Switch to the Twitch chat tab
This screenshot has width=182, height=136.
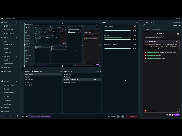coord(147,29)
